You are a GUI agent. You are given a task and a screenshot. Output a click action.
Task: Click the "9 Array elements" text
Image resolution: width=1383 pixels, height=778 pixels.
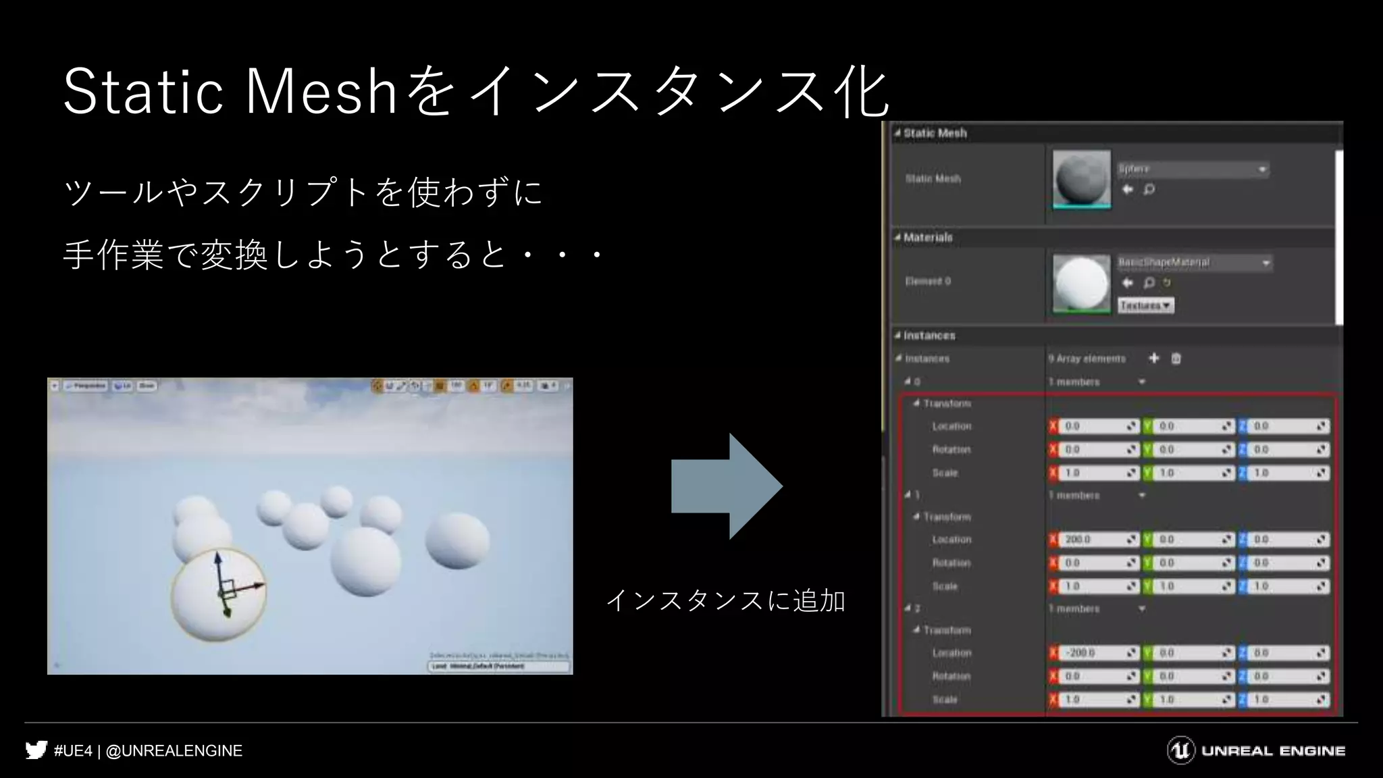pyautogui.click(x=1087, y=359)
